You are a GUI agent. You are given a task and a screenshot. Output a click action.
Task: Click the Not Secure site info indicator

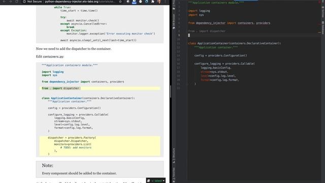pyautogui.click(x=32, y=2)
